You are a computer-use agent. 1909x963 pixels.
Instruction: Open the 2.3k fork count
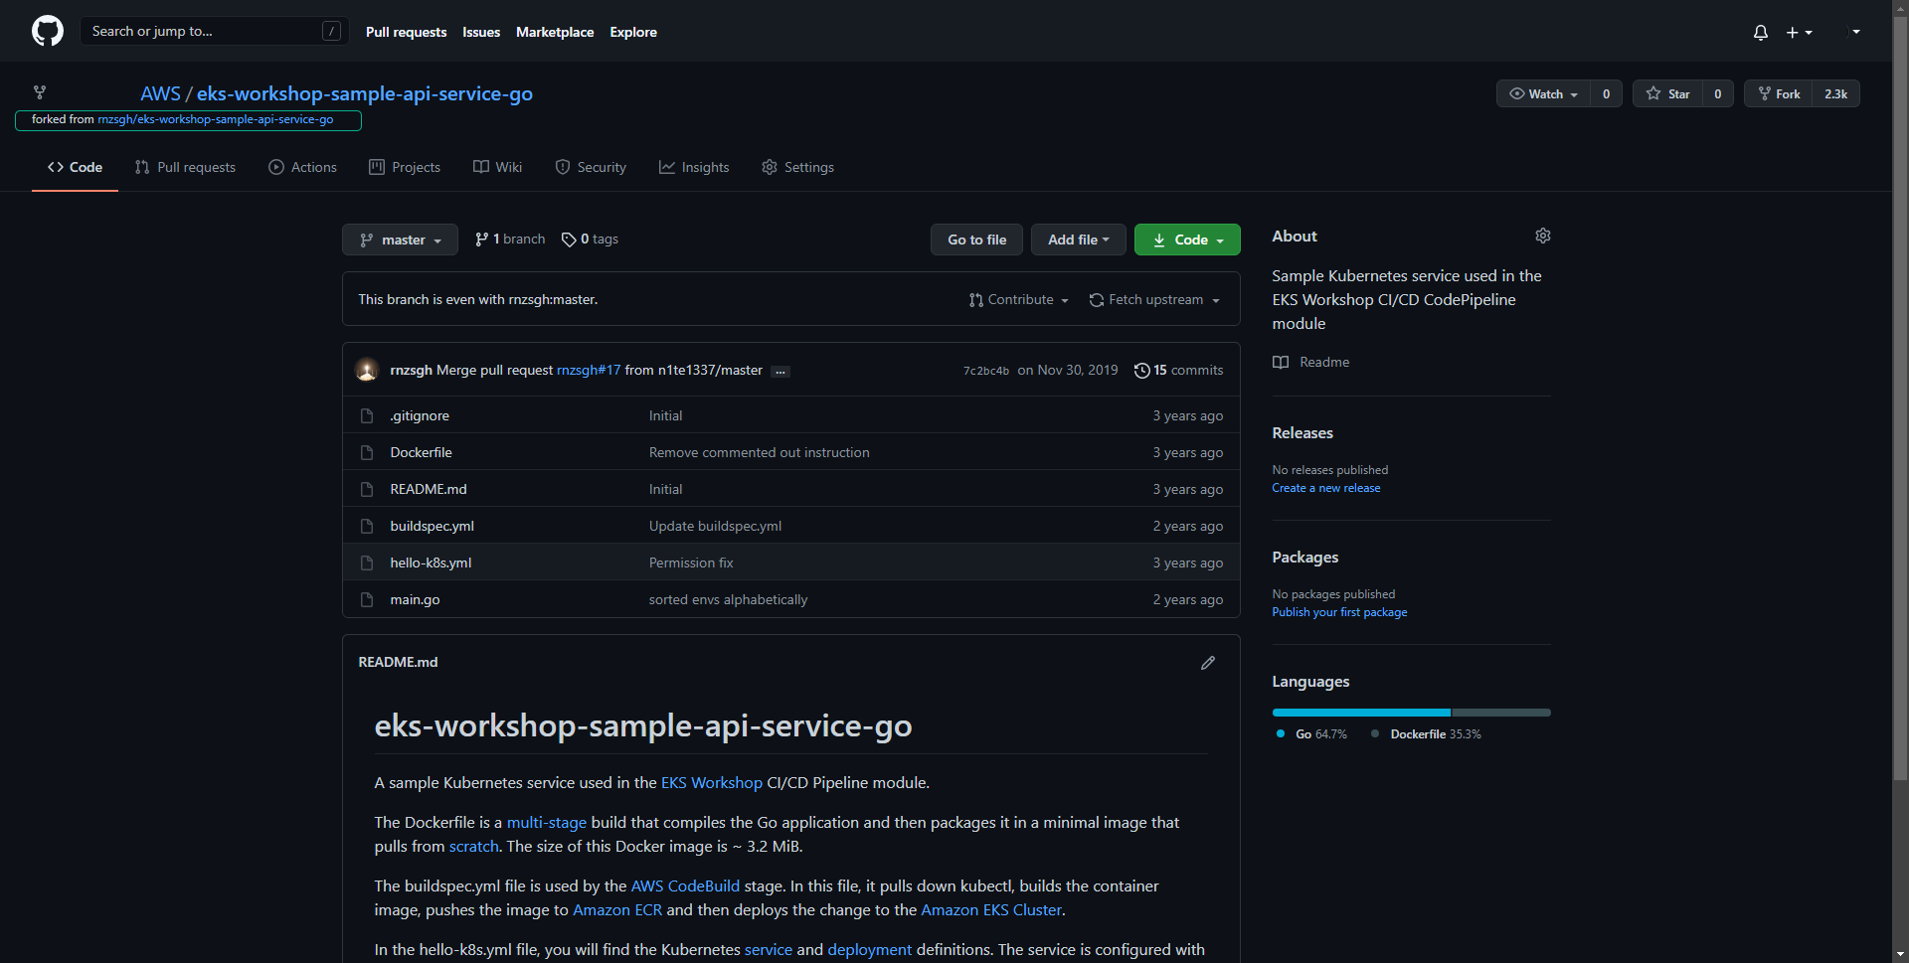coord(1835,93)
